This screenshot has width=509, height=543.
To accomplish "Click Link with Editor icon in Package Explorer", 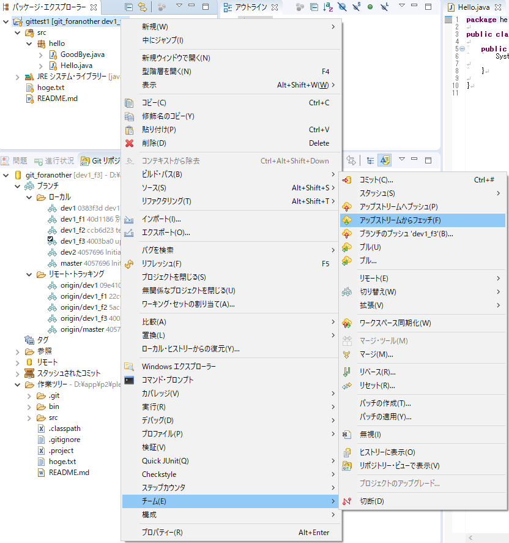I will pyautogui.click(x=142, y=7).
